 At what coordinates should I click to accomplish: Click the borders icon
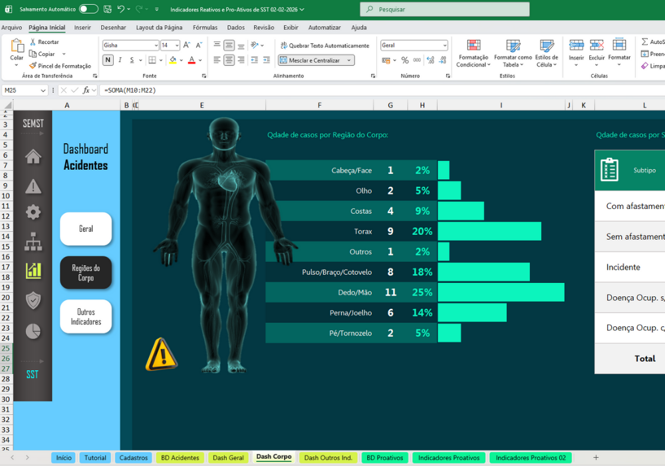pyautogui.click(x=152, y=61)
